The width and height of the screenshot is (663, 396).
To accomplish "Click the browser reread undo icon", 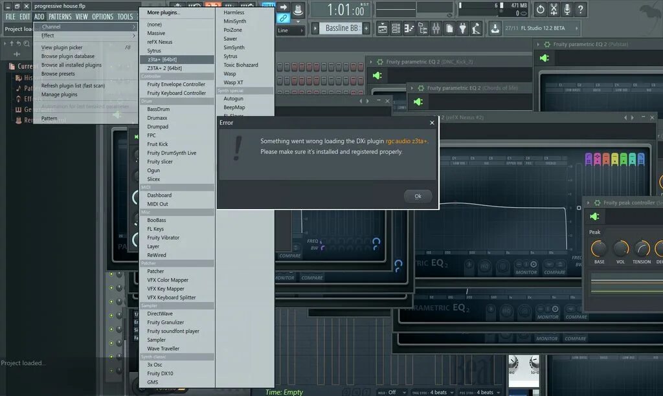I will [19, 43].
